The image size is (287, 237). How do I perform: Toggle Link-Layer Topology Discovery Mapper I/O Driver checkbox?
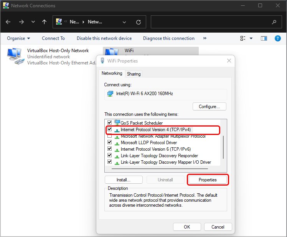109,162
